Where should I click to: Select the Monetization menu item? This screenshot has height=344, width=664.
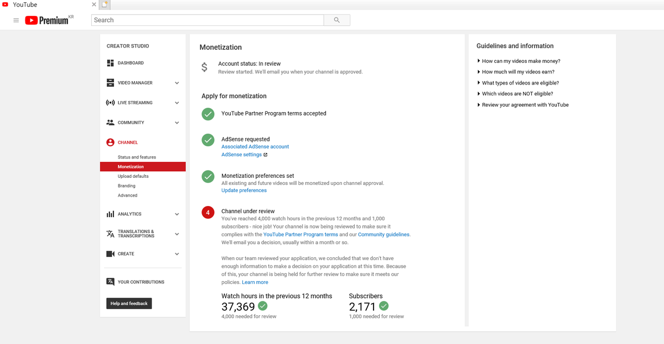pos(143,167)
